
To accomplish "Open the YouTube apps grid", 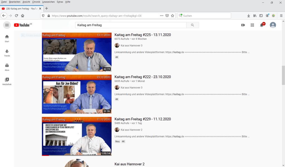I will (x=252, y=25).
